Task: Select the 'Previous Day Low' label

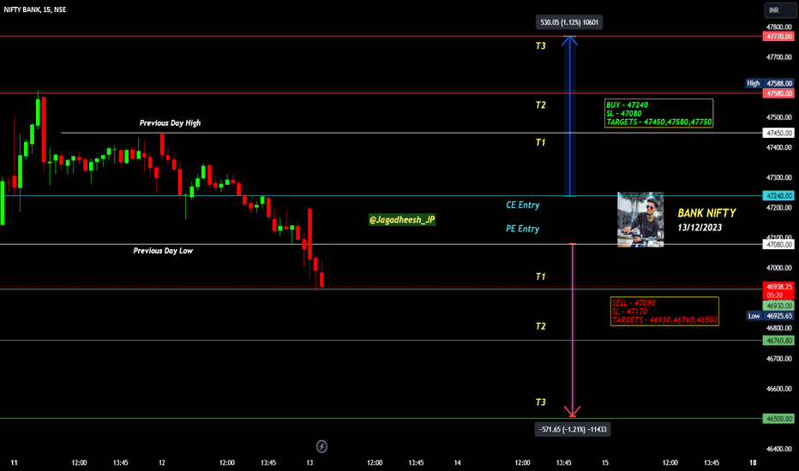Action: tap(163, 251)
